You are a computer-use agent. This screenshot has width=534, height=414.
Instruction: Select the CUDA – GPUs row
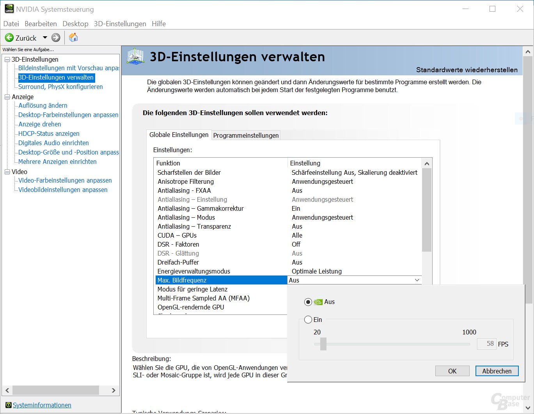[288, 235]
